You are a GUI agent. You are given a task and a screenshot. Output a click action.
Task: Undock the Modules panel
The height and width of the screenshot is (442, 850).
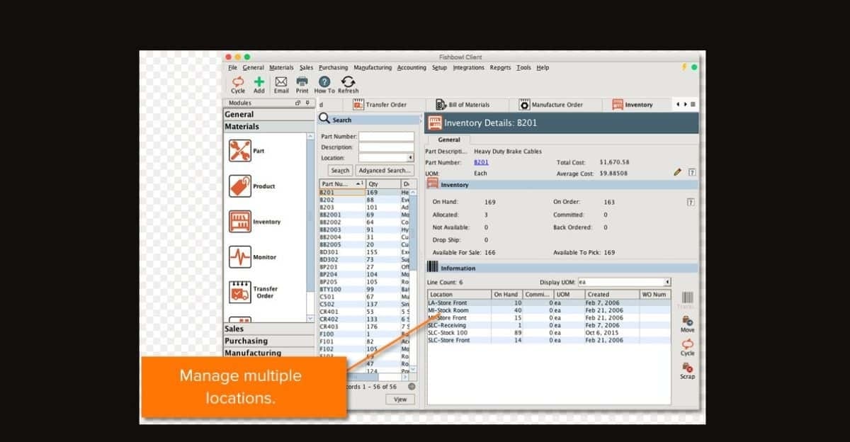(x=298, y=103)
